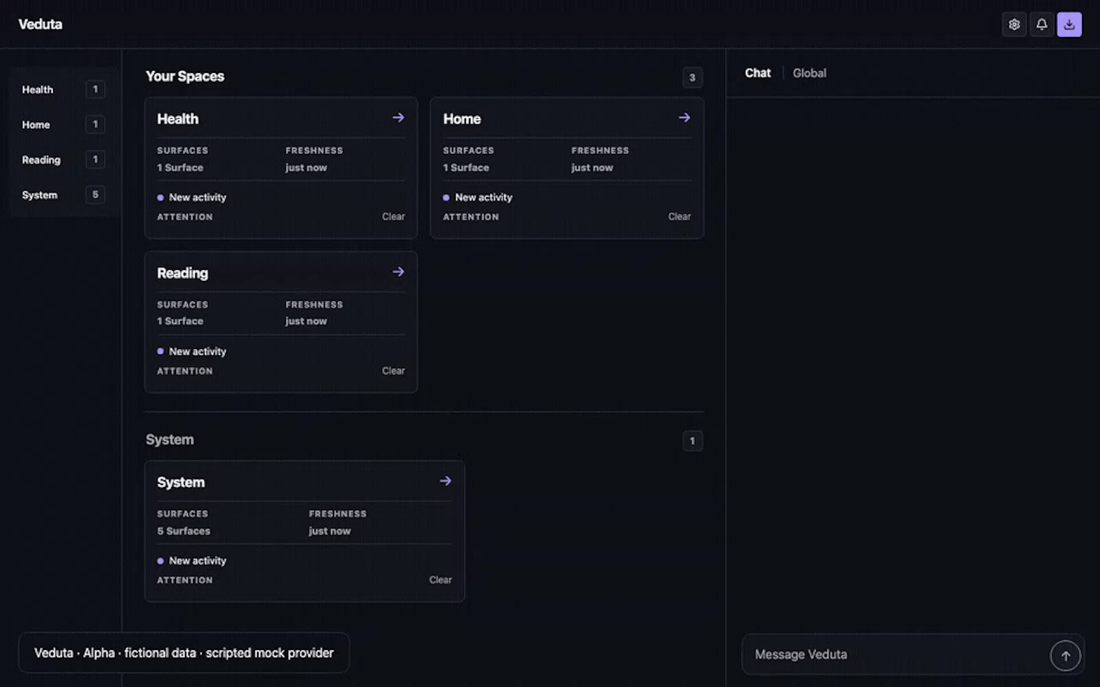Viewport: 1100px width, 687px height.
Task: Click the System sidebar badge showing 5
Action: click(x=95, y=194)
